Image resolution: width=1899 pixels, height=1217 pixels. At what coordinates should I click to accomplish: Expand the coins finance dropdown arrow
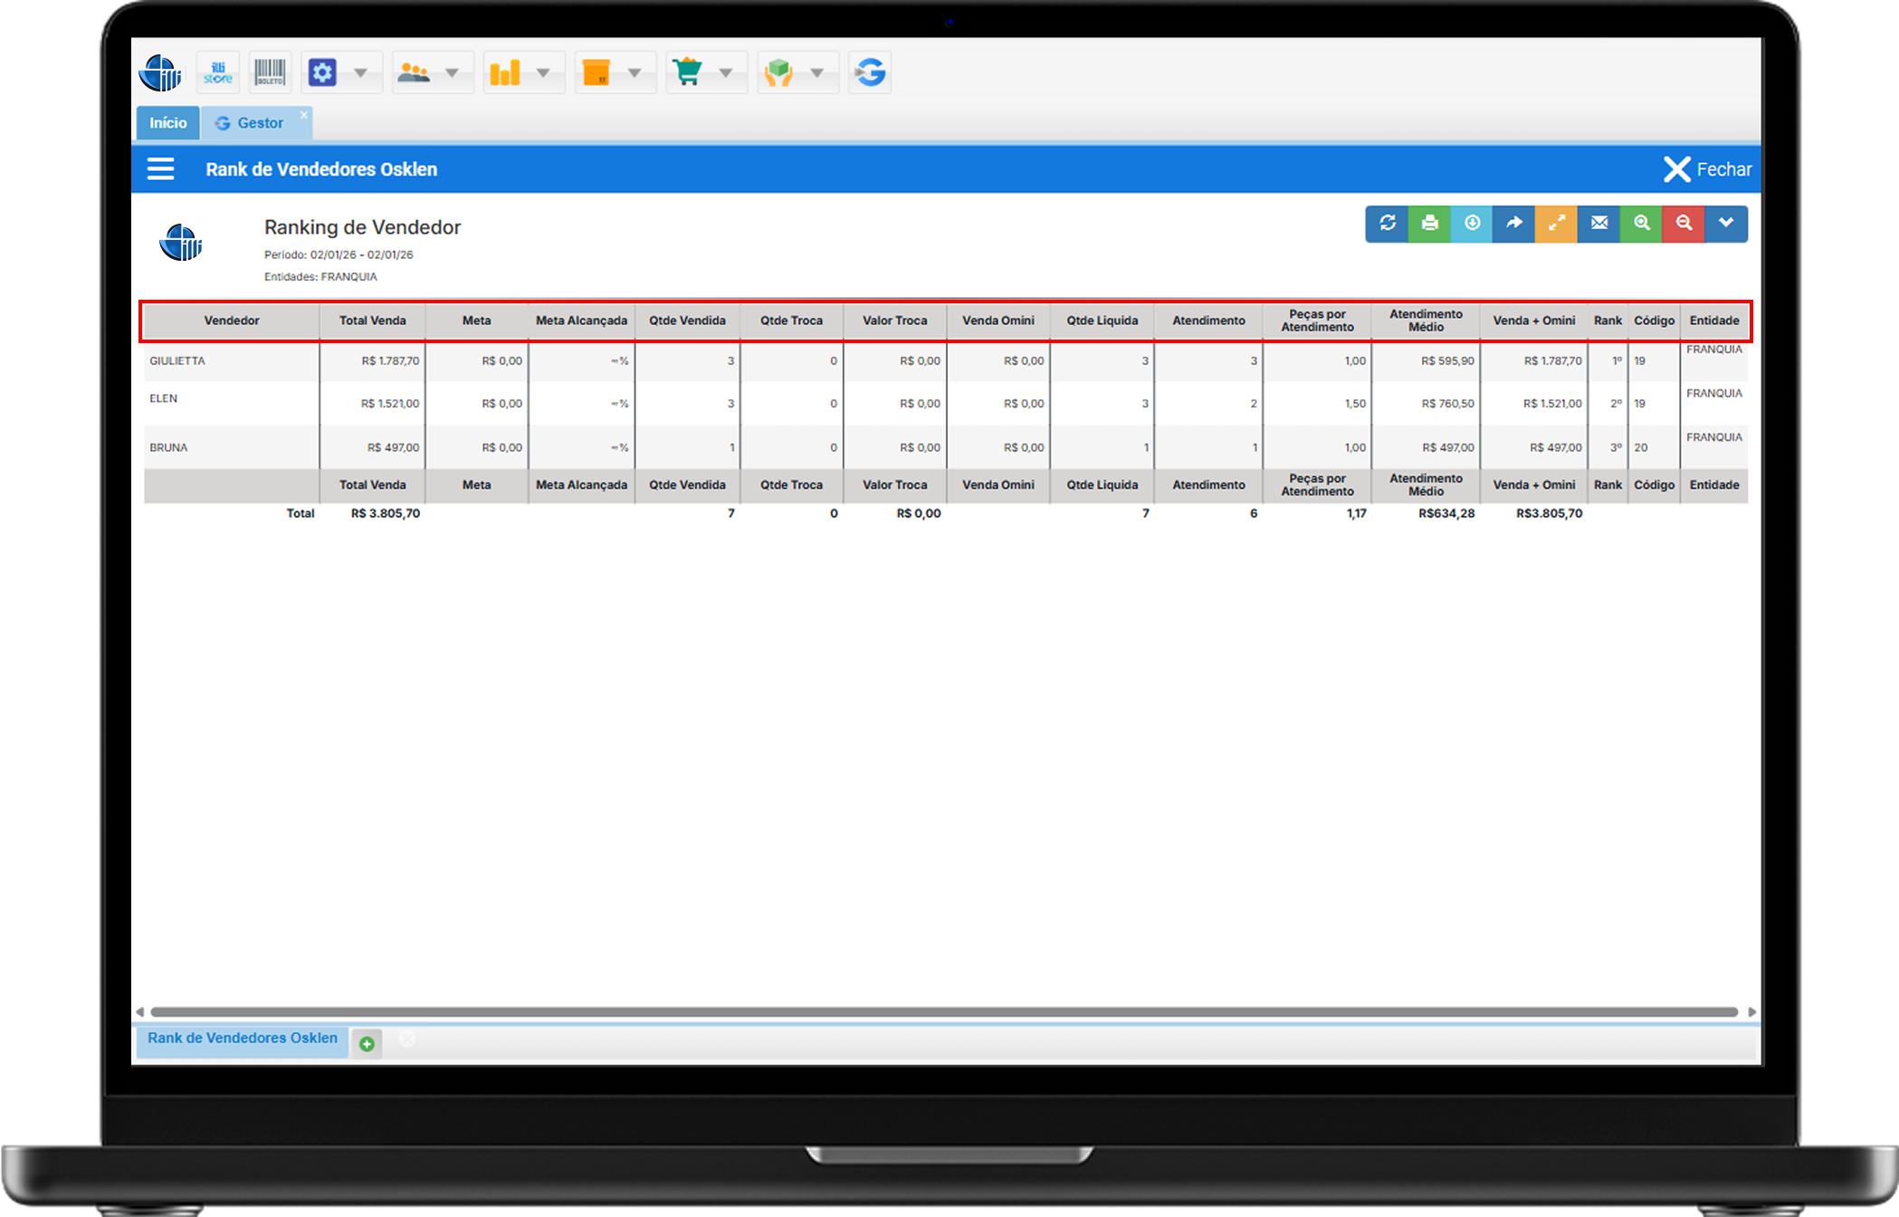543,72
